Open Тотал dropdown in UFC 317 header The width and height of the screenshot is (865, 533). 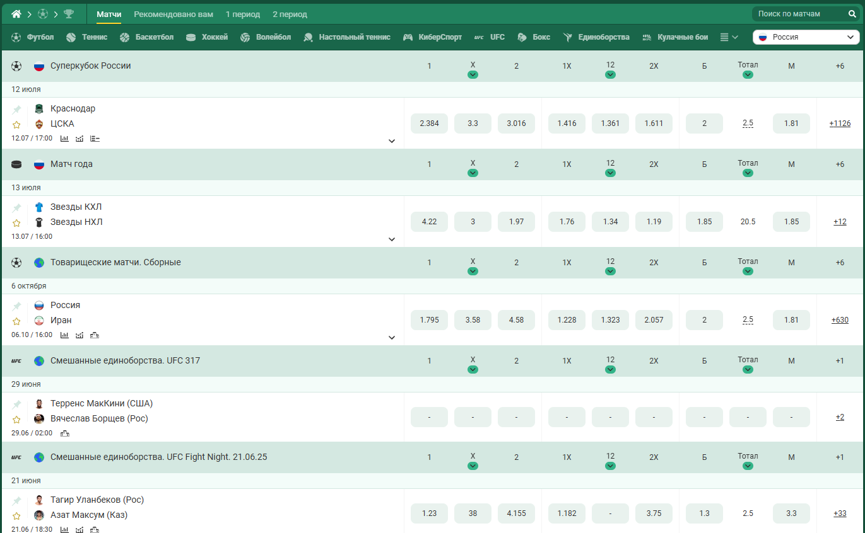(x=748, y=369)
